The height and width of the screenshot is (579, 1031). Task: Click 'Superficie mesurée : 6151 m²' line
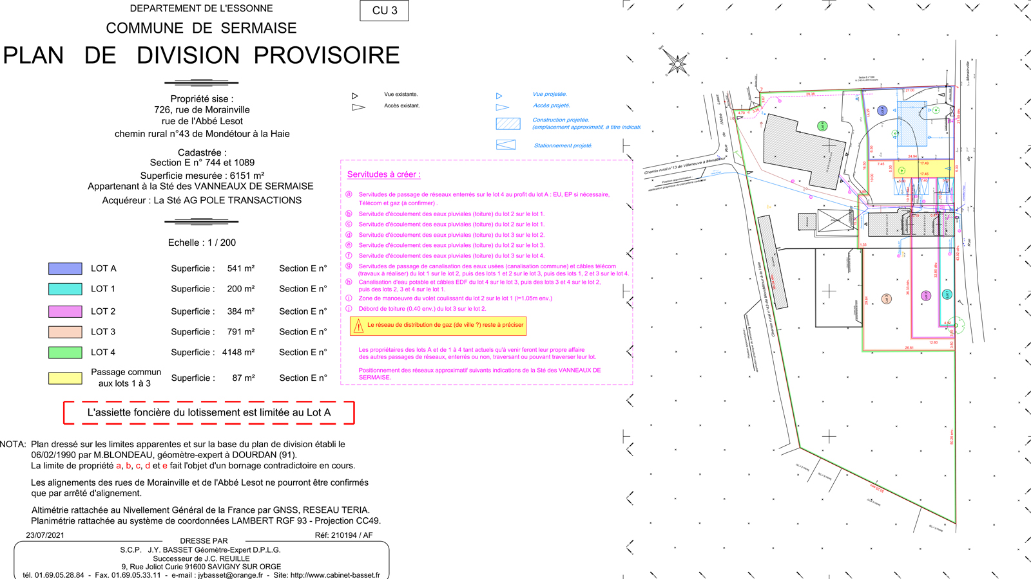pyautogui.click(x=202, y=175)
